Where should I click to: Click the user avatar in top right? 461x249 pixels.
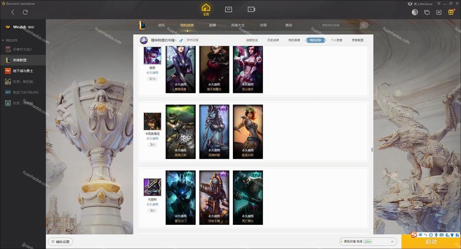pos(415,12)
